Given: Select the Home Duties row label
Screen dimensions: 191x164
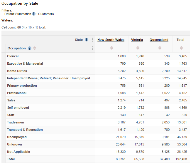Looking at the screenshot, I should pos(17,71).
